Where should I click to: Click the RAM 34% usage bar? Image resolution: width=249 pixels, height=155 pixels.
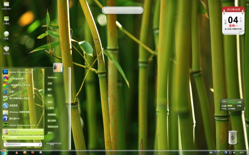coord(230,106)
